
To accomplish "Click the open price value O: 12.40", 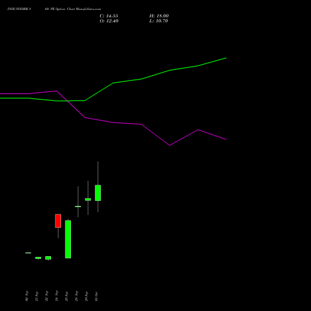I will [x=109, y=21].
